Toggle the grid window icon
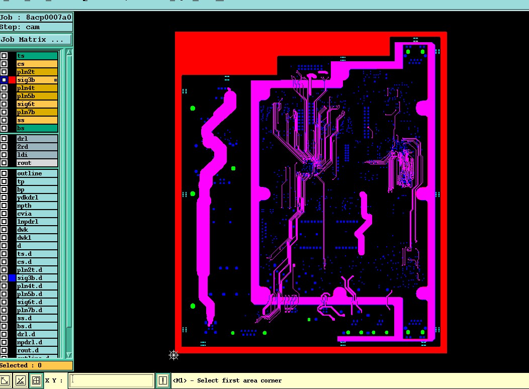 pos(36,381)
